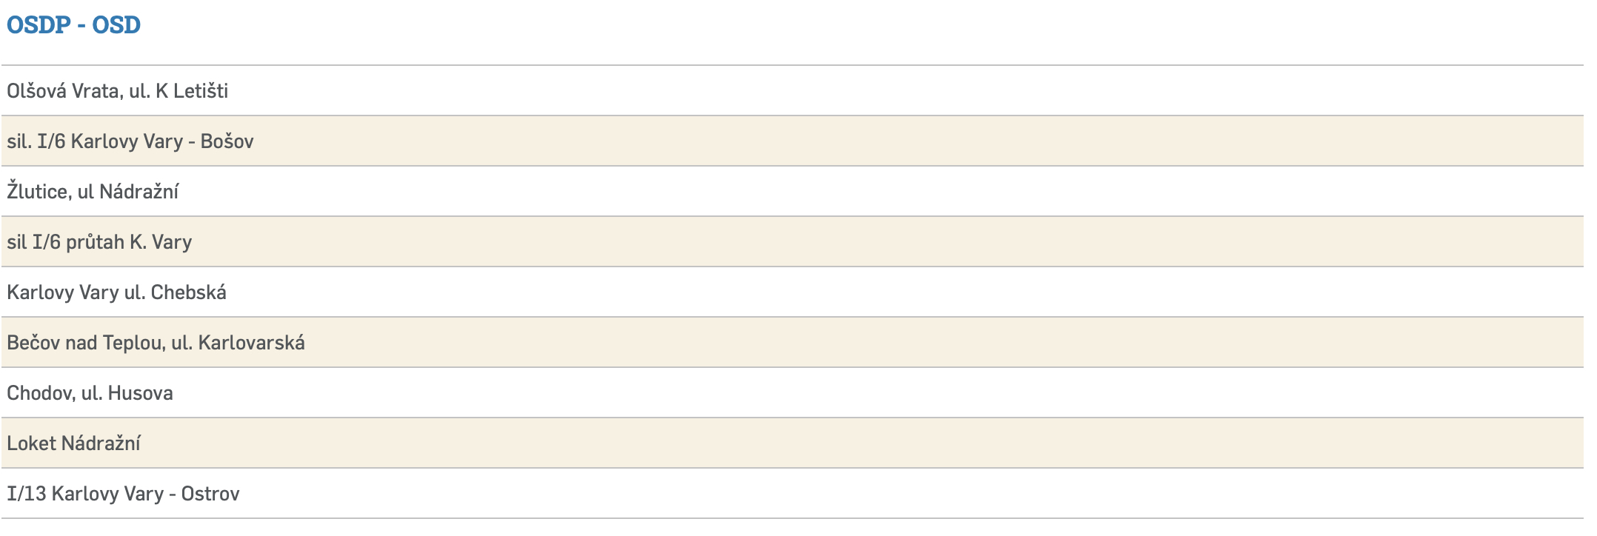Open the Bečov nad Teplou, ul. Karlovarská row

point(156,343)
